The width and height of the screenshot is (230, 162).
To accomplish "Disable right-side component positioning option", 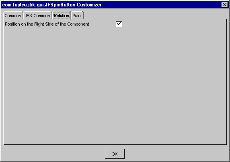I will pos(119,24).
